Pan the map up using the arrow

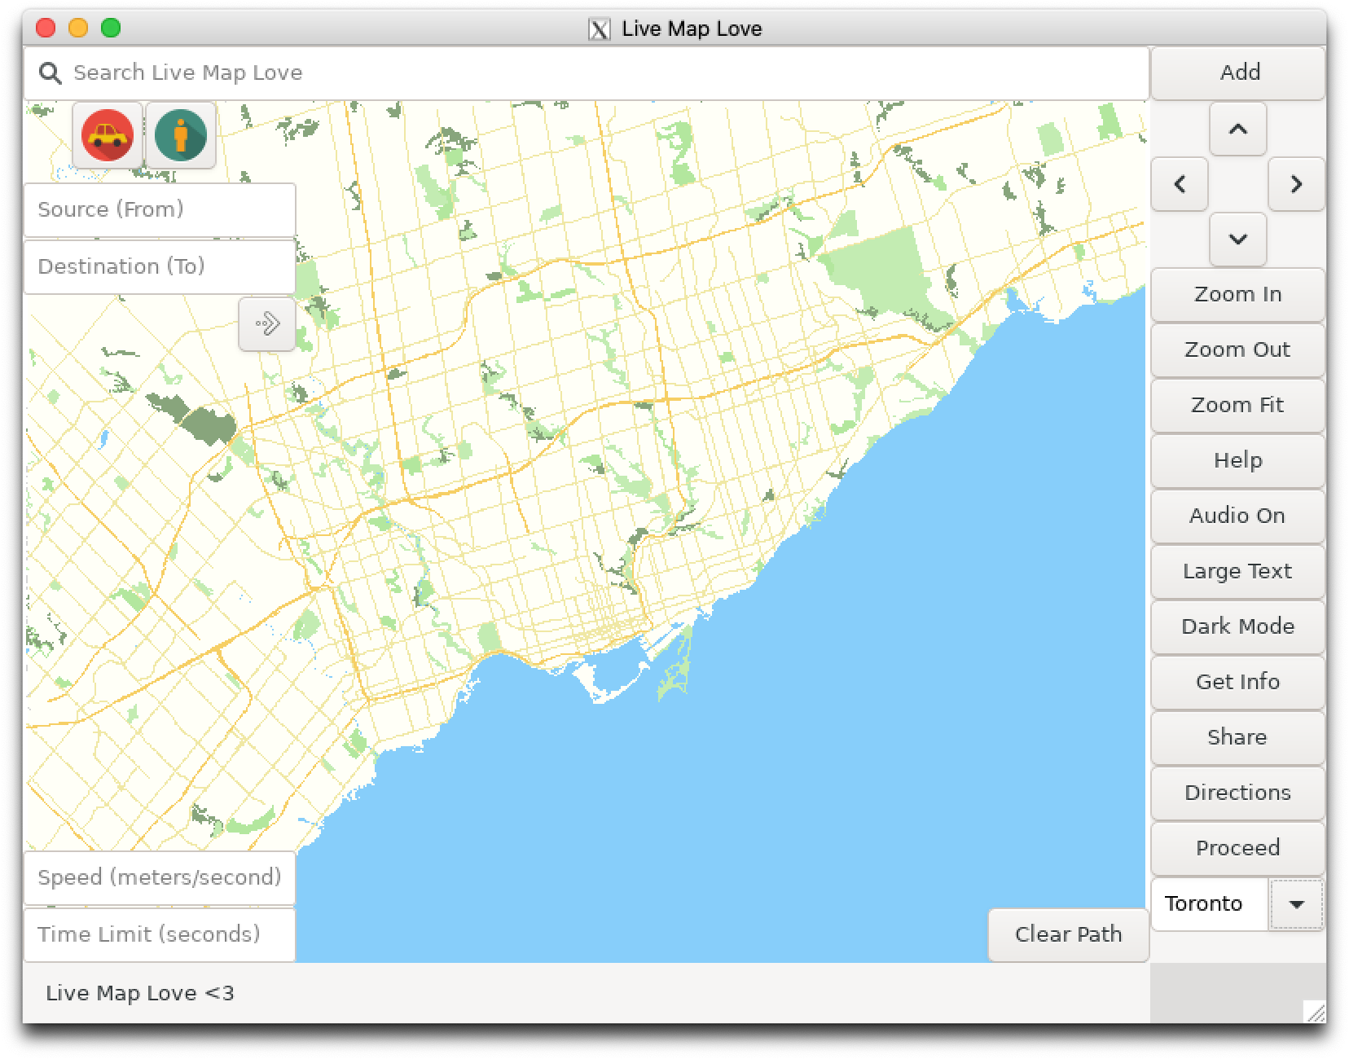click(x=1237, y=130)
